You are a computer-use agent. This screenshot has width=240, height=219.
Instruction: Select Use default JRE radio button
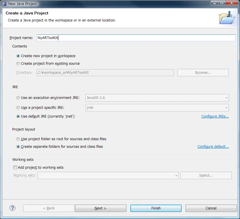[18, 116]
